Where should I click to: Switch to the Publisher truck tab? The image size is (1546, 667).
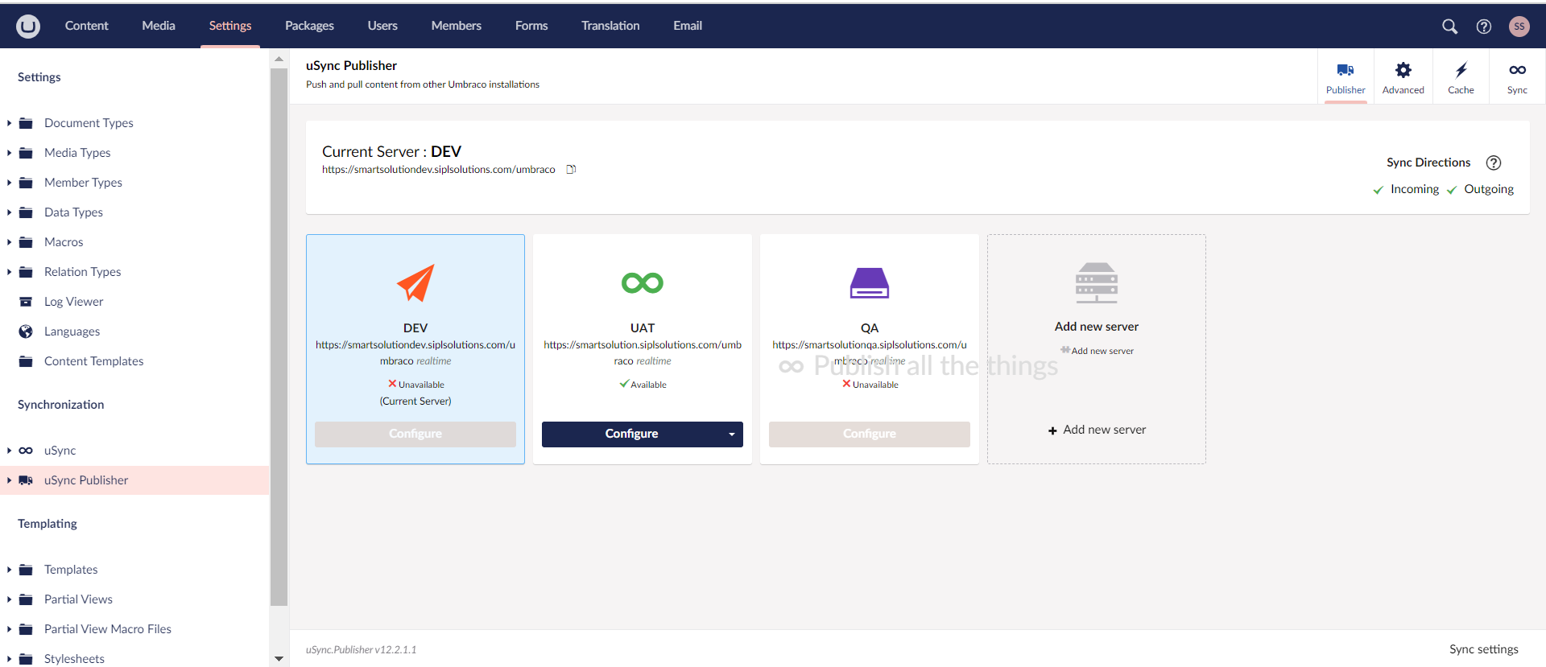point(1346,77)
